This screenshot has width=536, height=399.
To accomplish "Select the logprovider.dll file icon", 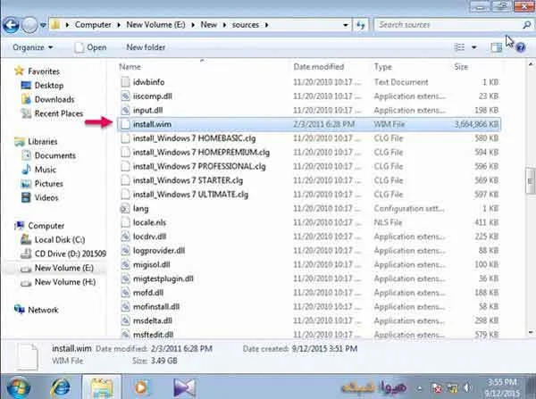I will click(x=125, y=251).
